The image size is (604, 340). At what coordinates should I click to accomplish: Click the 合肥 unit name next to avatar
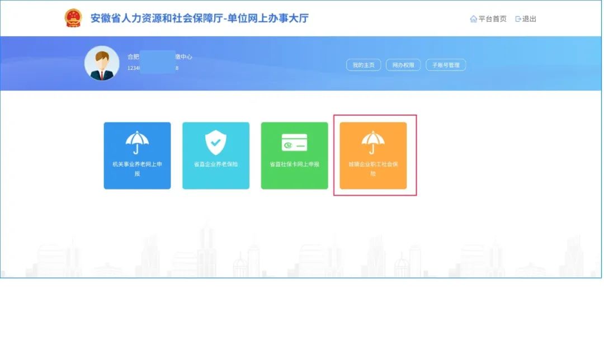pyautogui.click(x=134, y=56)
